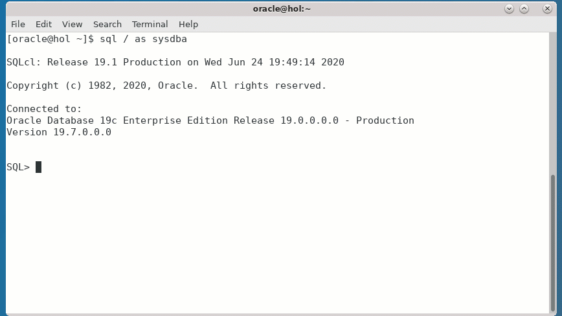Screen dimensions: 562x316
Task: Open the View menu
Action: [x=72, y=24]
